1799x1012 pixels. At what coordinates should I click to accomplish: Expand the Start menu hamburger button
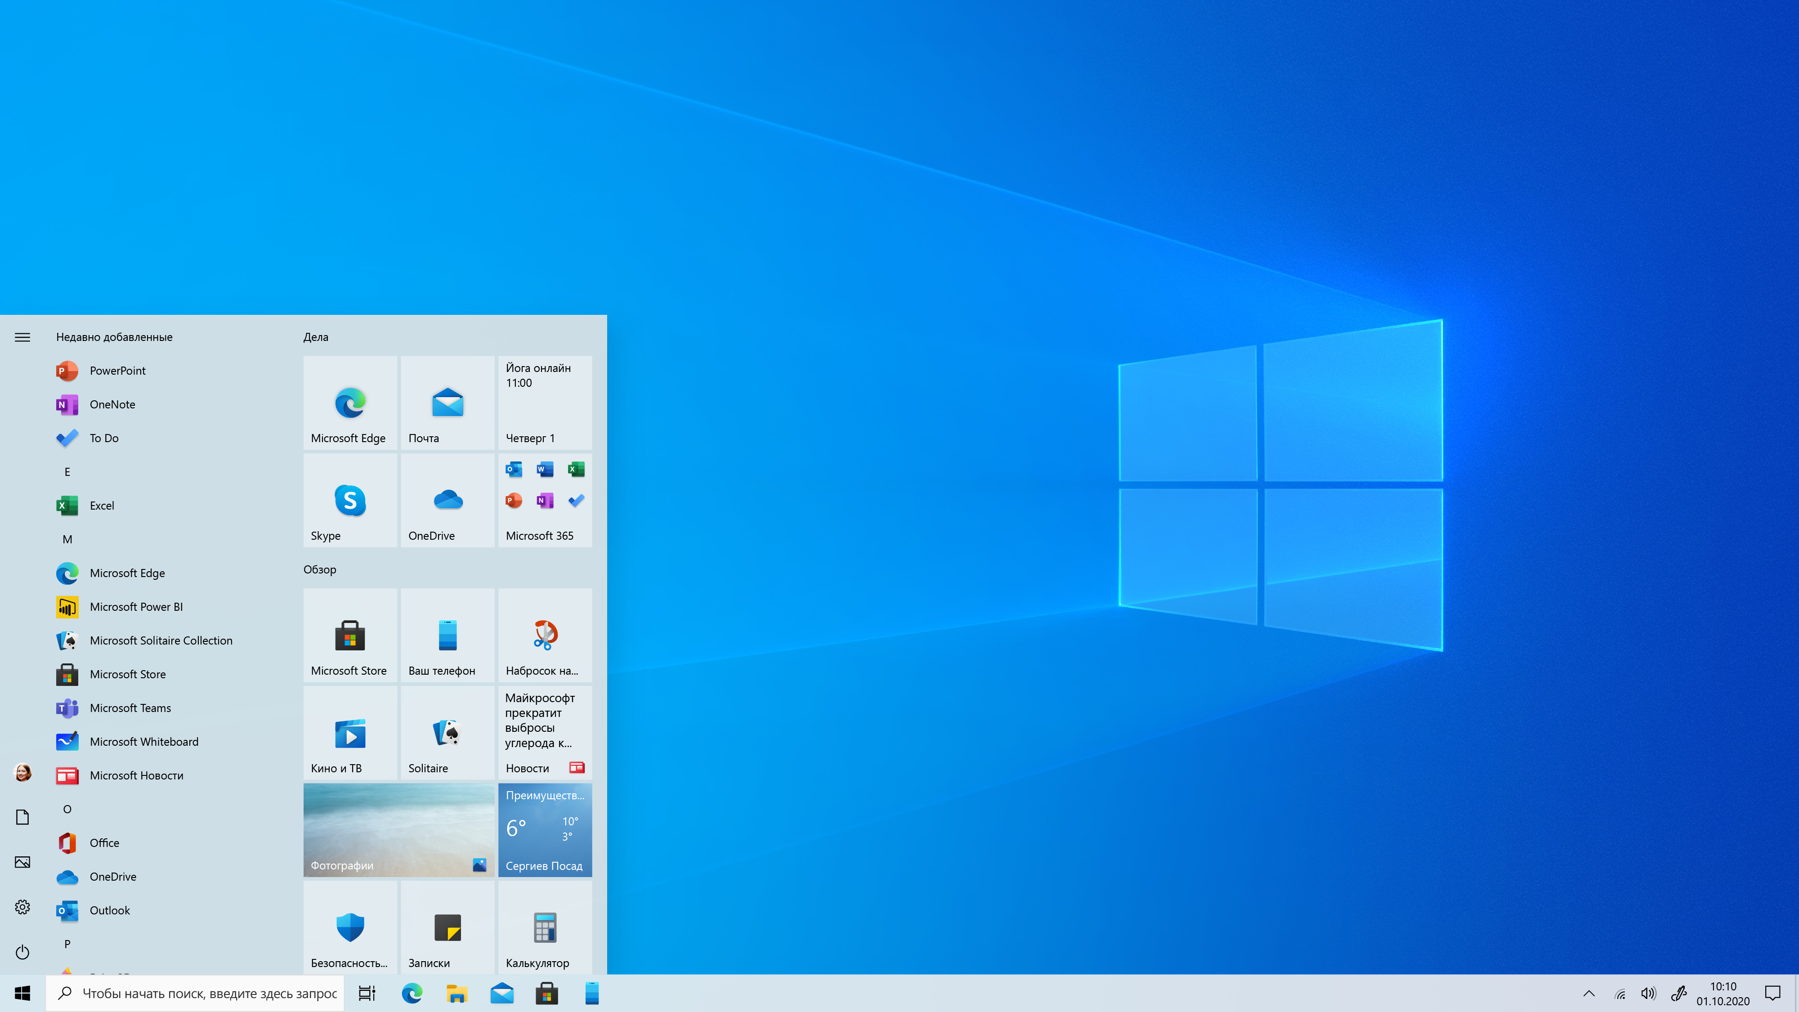pyautogui.click(x=22, y=337)
